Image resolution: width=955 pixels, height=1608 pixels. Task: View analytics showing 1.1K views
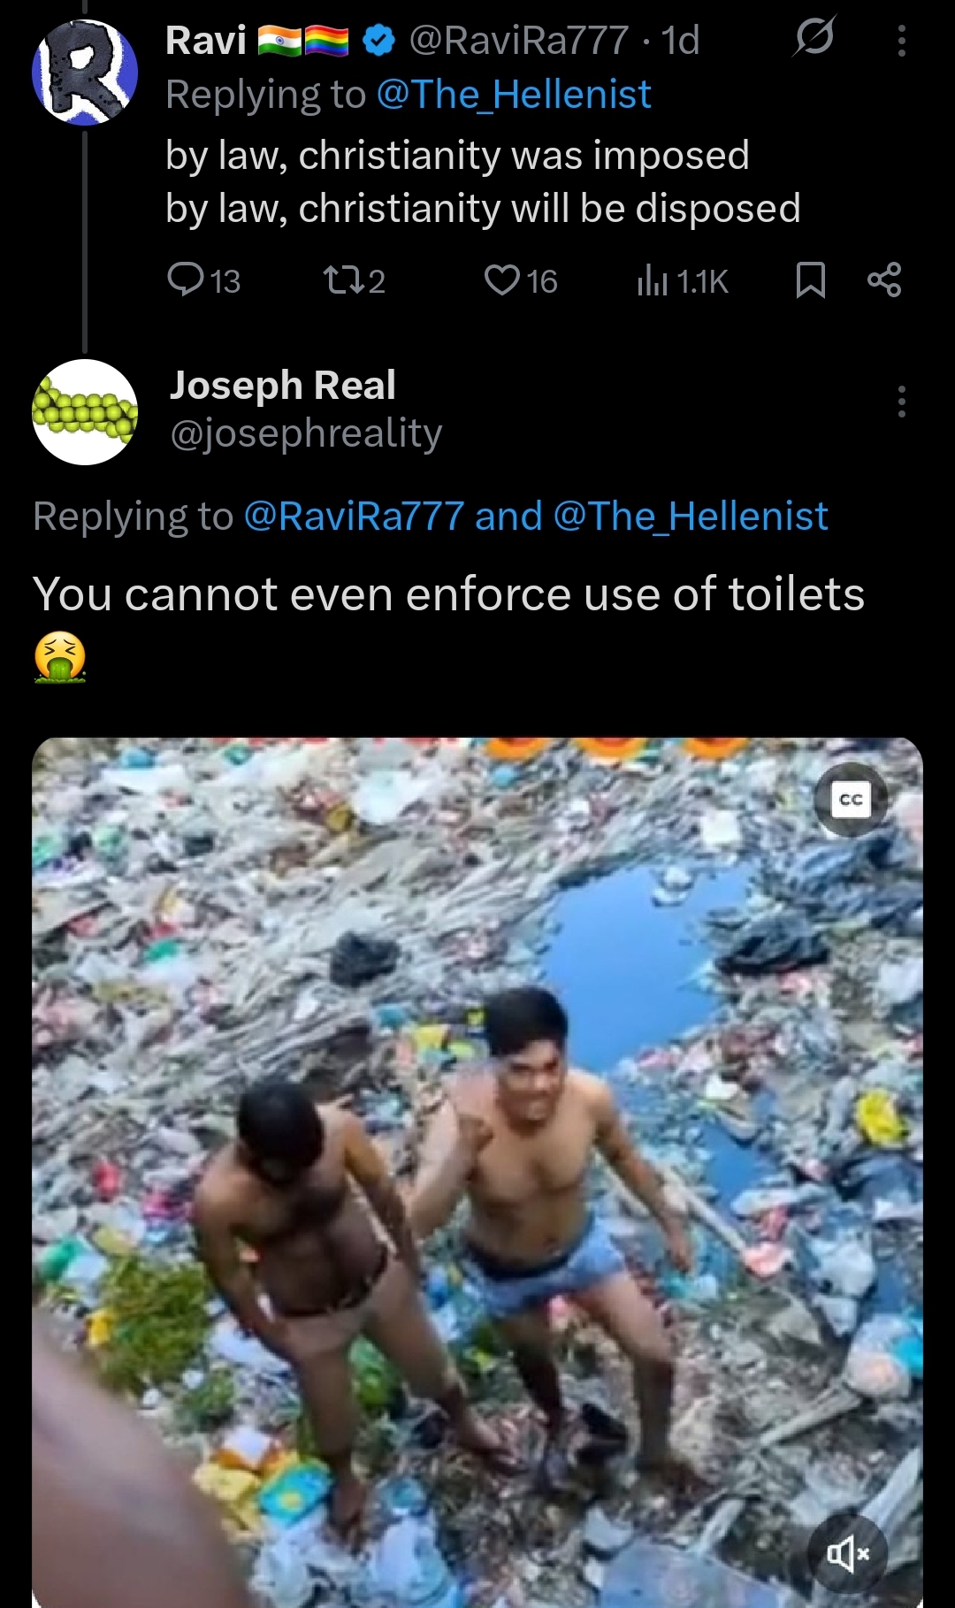click(x=682, y=281)
